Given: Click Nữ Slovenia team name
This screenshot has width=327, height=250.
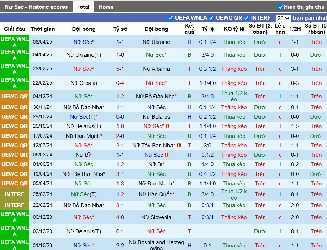Looking at the screenshot, I should 156,217.
